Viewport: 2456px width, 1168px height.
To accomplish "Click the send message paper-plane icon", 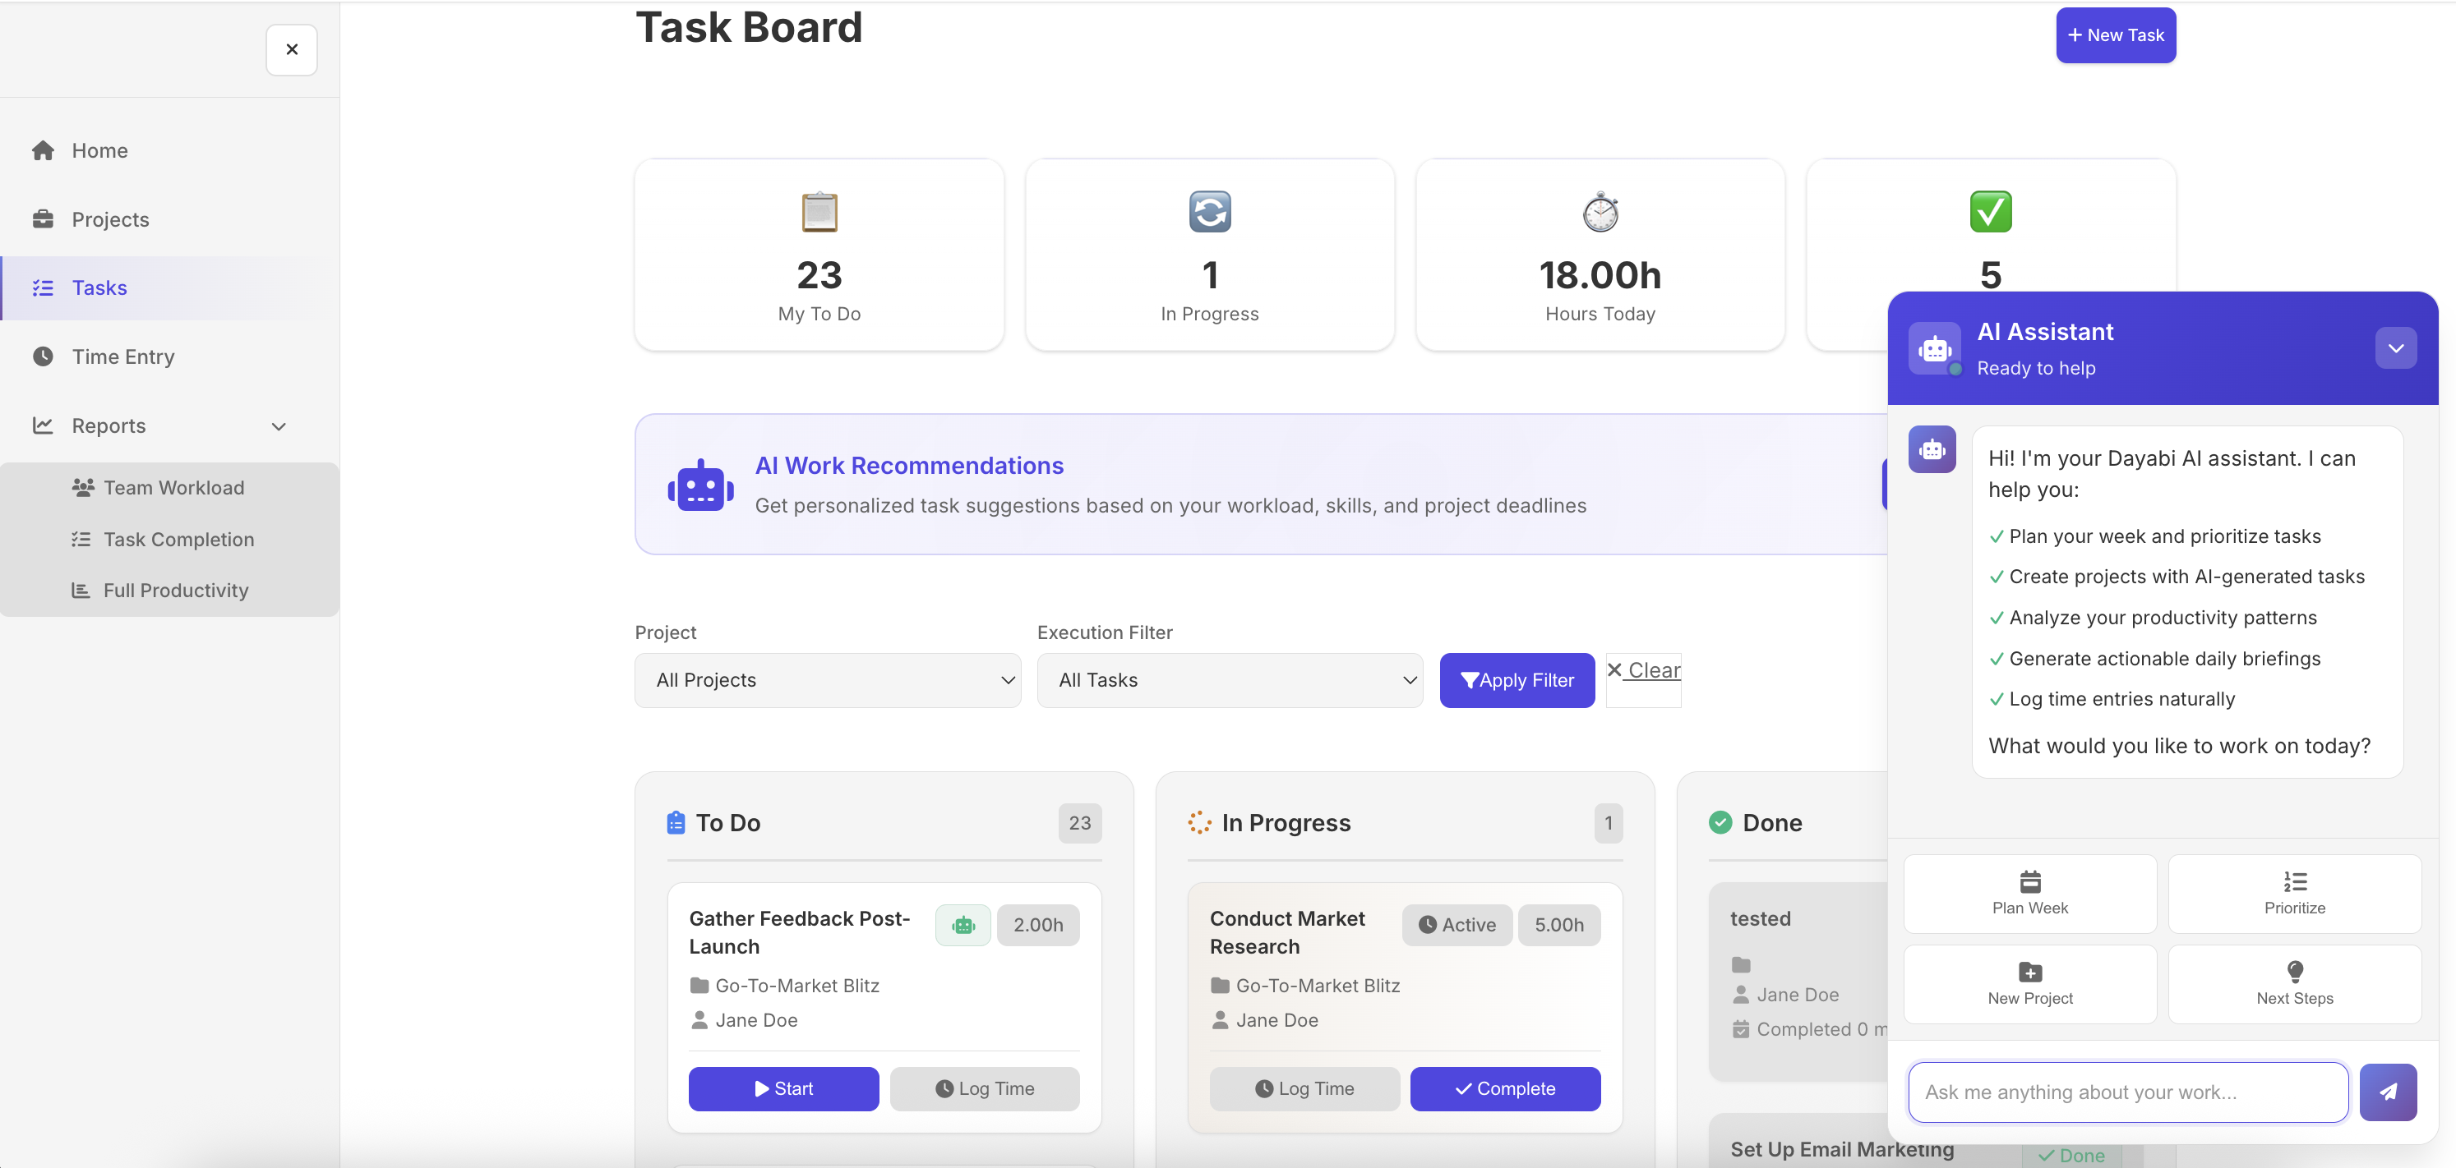I will [x=2387, y=1092].
